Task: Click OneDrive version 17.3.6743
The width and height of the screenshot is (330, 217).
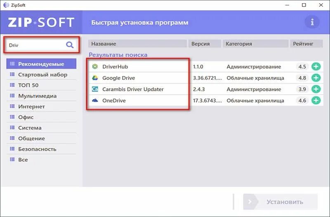Action: 207,100
